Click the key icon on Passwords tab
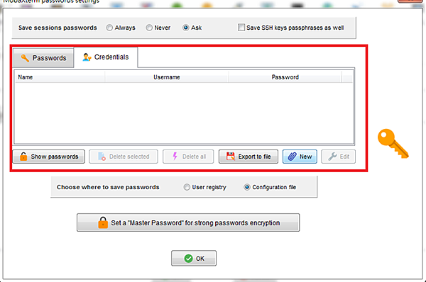This screenshot has height=282, width=426. click(x=25, y=58)
